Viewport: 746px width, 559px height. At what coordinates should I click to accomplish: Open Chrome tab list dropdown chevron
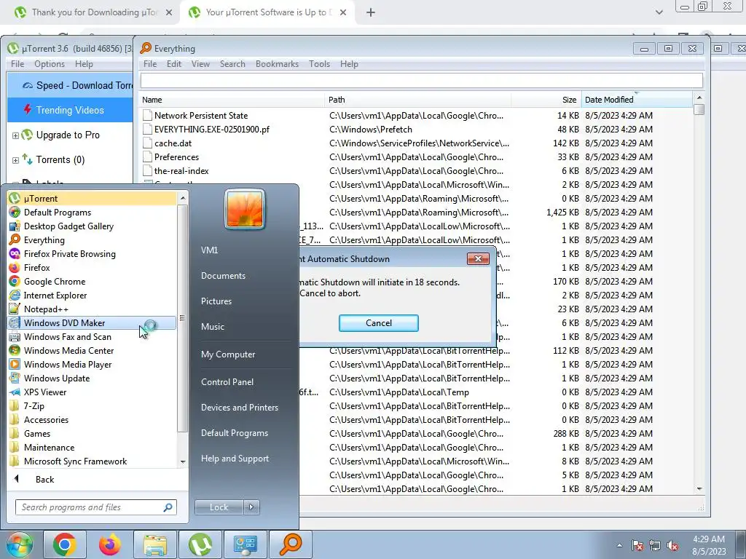point(659,12)
